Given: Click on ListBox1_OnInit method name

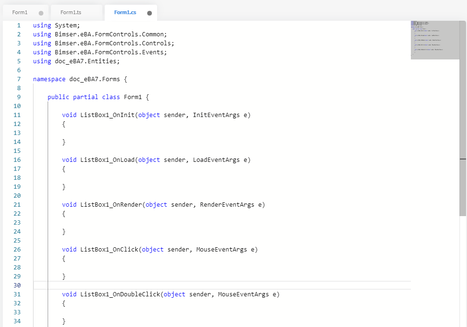Looking at the screenshot, I should point(108,115).
